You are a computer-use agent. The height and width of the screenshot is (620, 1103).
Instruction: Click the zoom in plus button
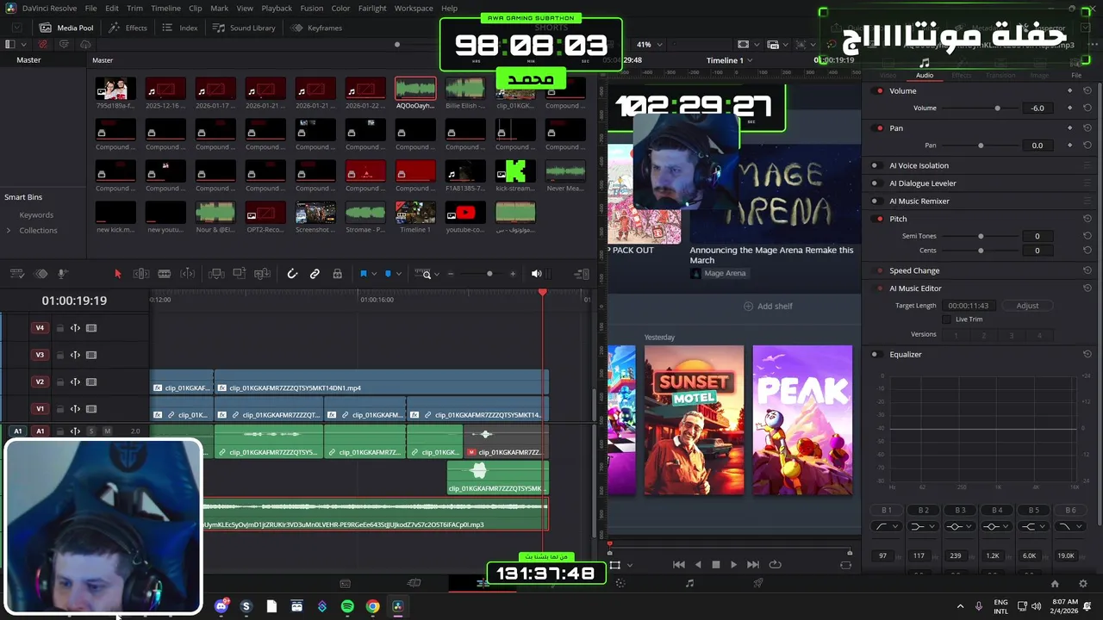pos(513,274)
